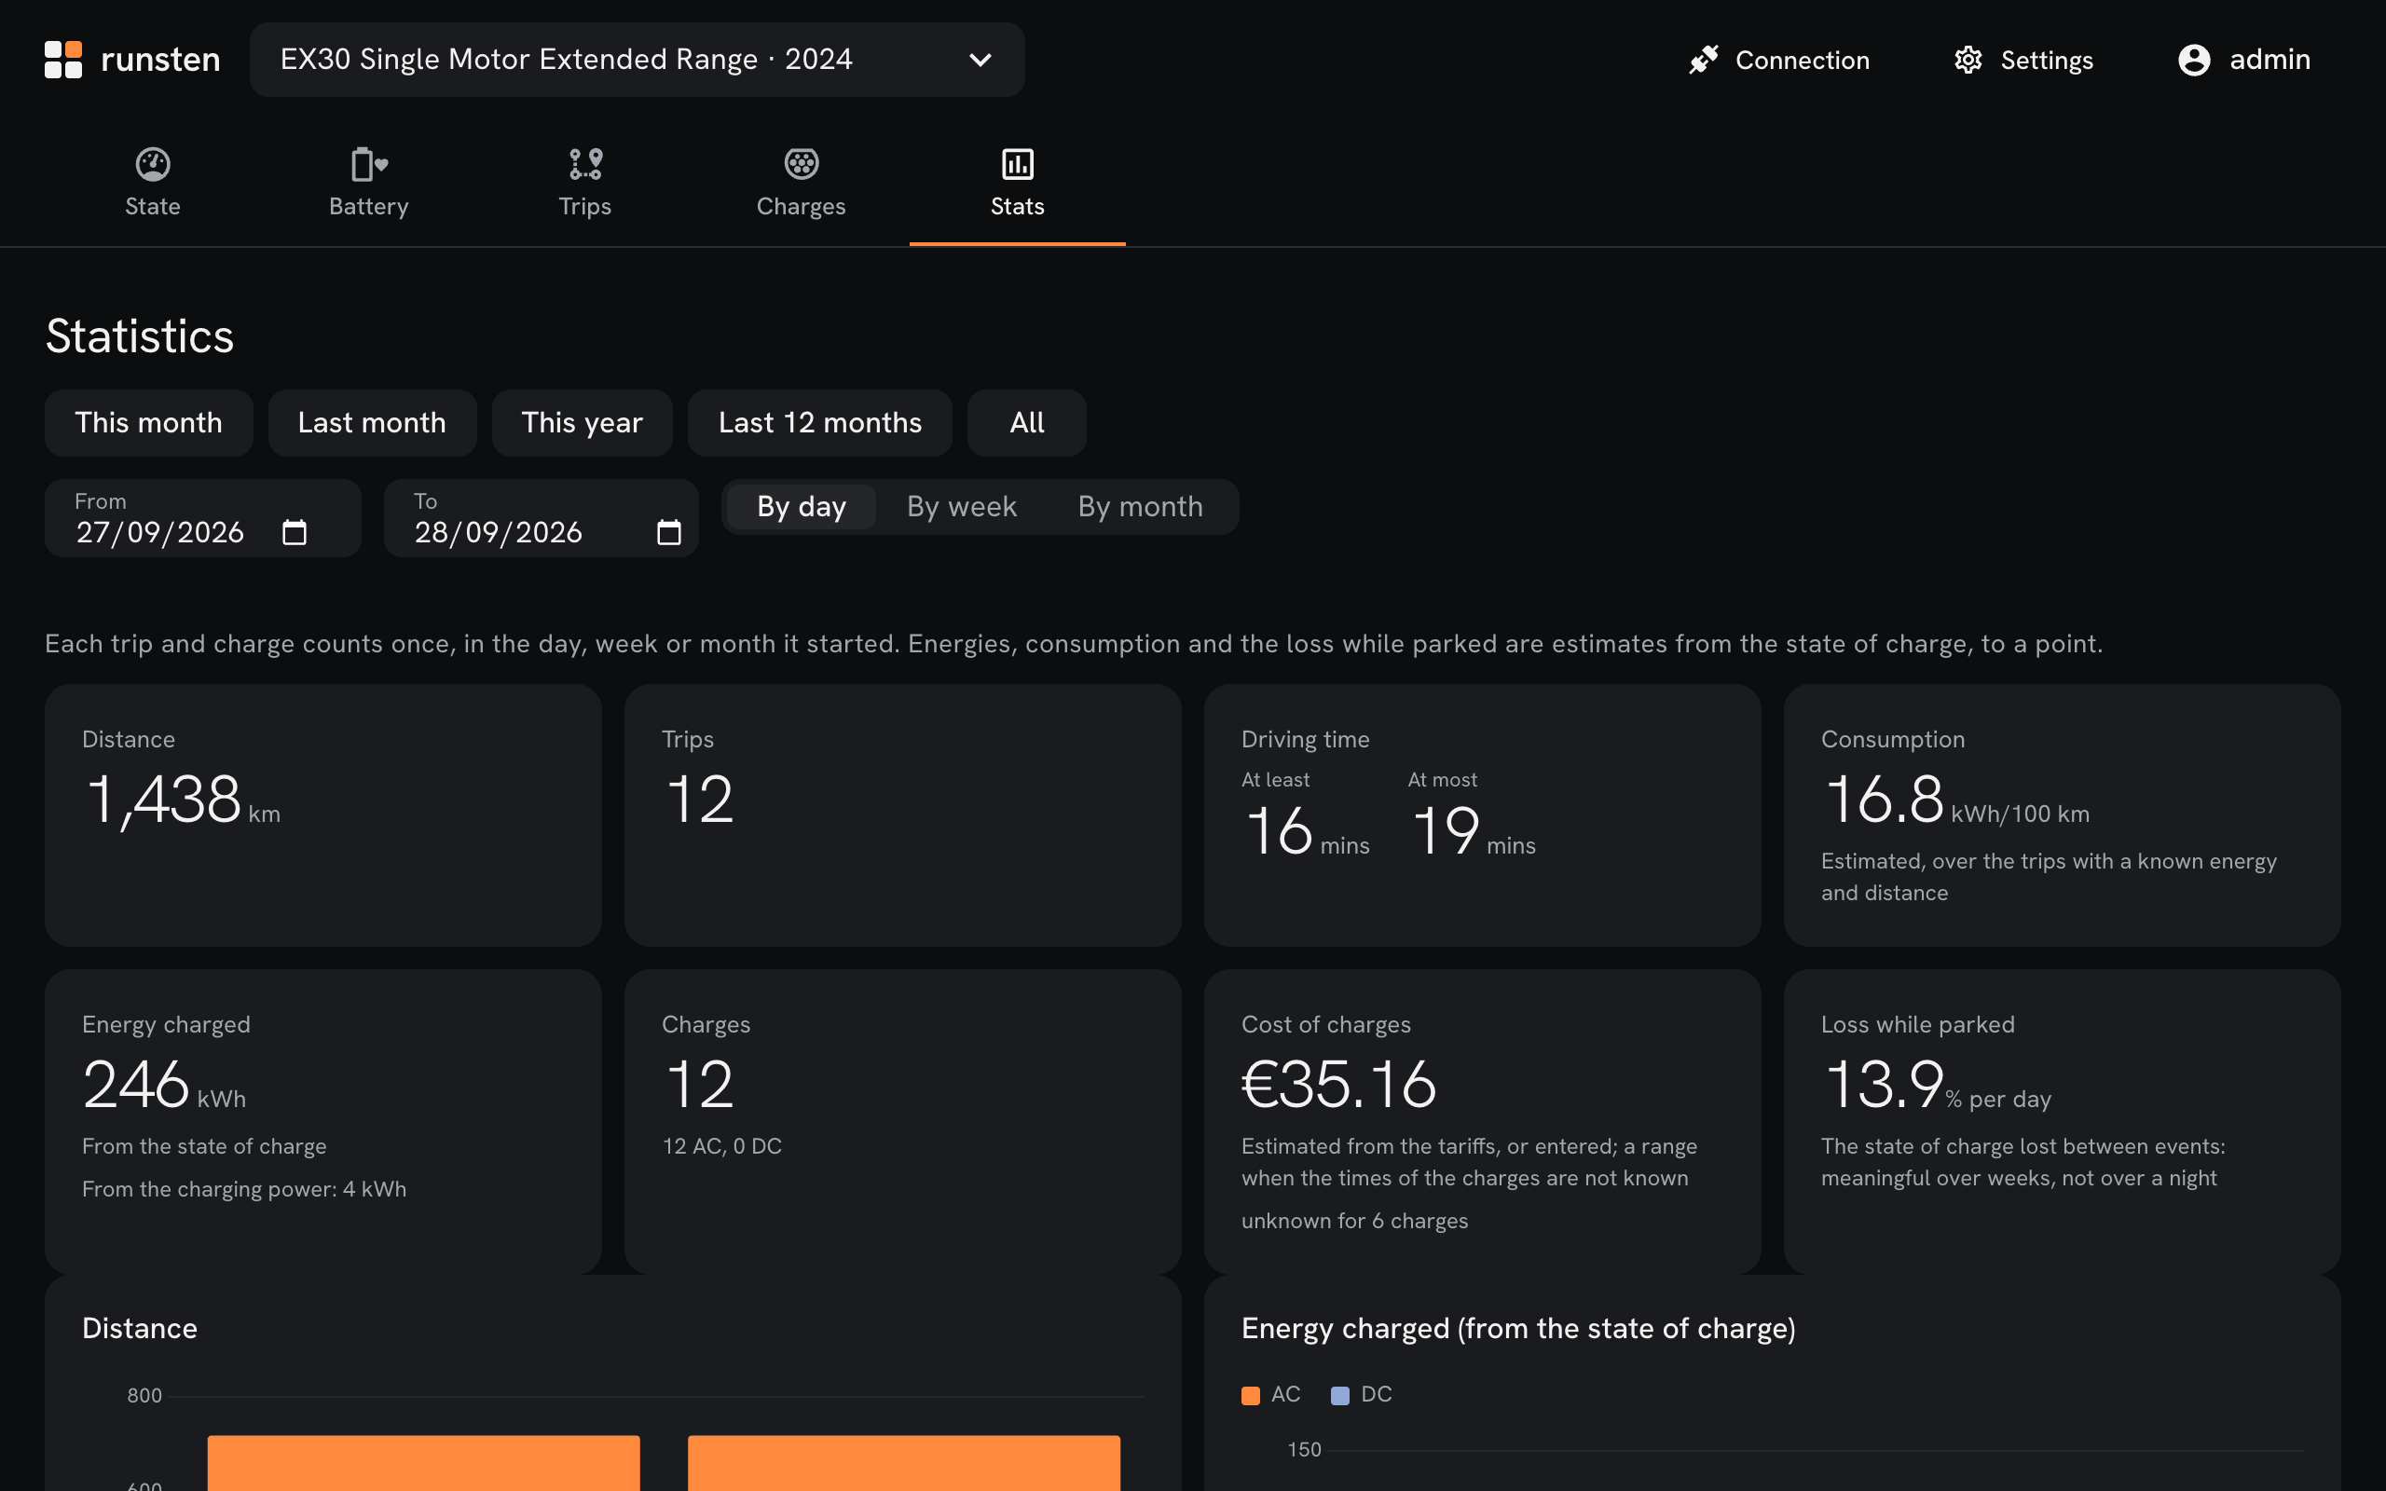The height and width of the screenshot is (1491, 2386).
Task: Filter statistics to Last month
Action: point(372,423)
